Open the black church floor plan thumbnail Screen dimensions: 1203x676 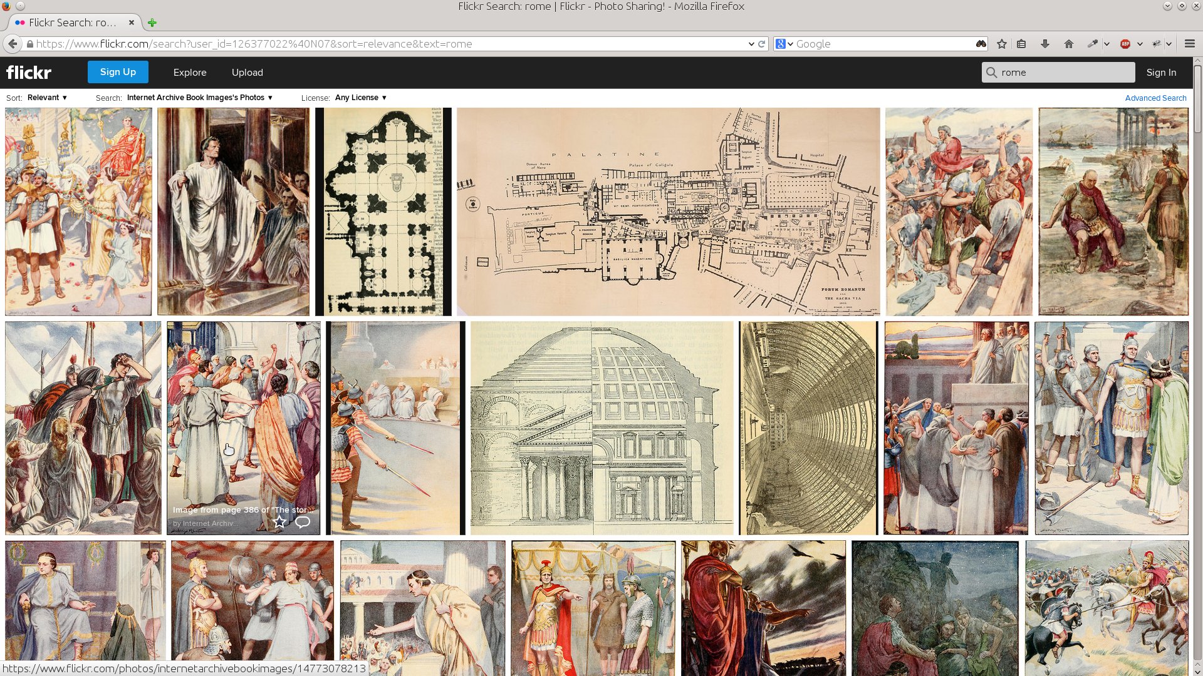coord(383,212)
